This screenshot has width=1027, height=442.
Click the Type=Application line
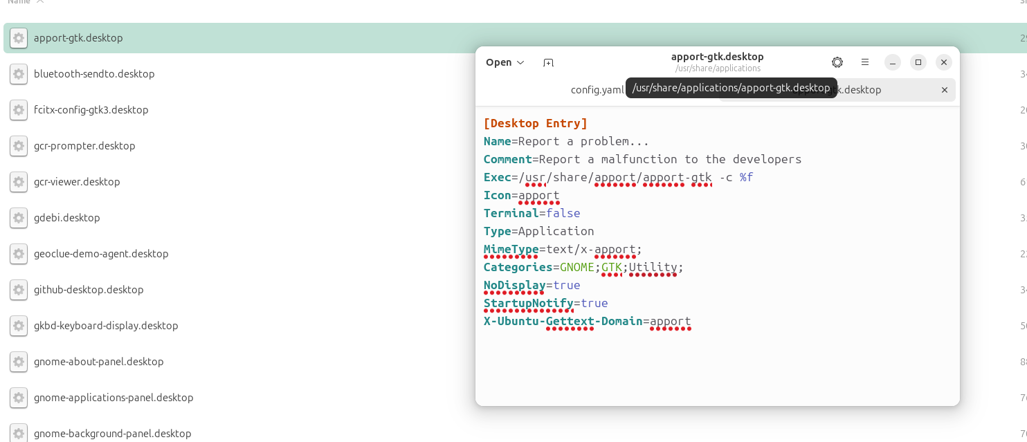click(539, 231)
